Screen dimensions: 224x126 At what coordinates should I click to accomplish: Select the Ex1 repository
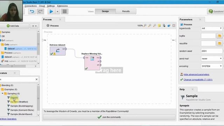[3, 41]
